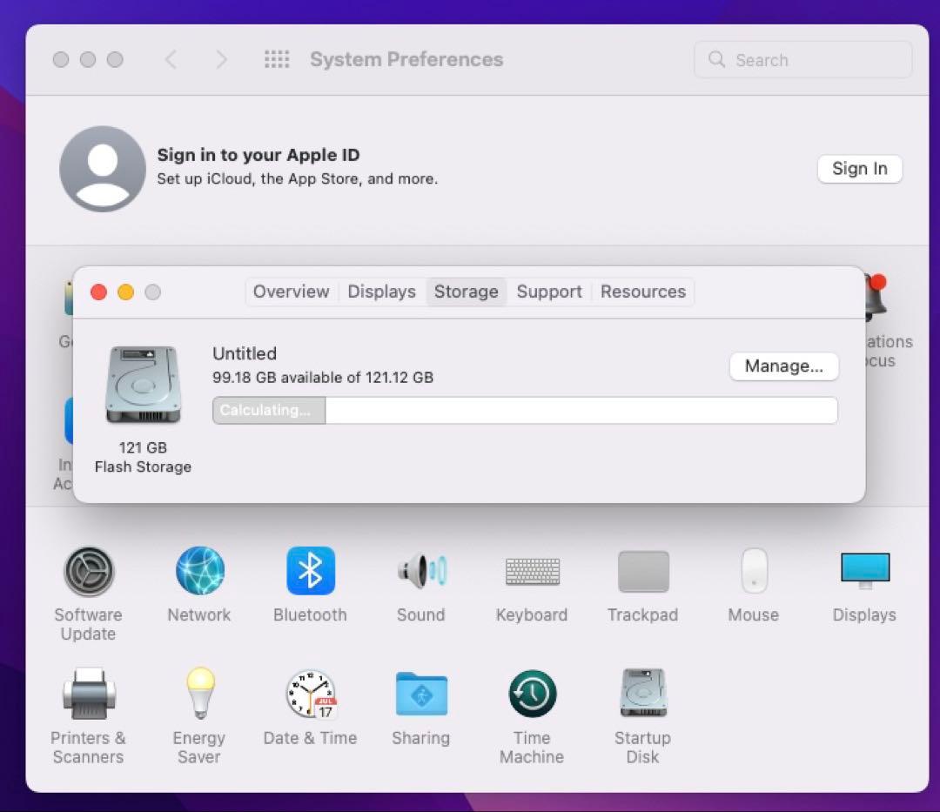Open the Startup Disk preference pane
The width and height of the screenshot is (940, 812).
(643, 695)
